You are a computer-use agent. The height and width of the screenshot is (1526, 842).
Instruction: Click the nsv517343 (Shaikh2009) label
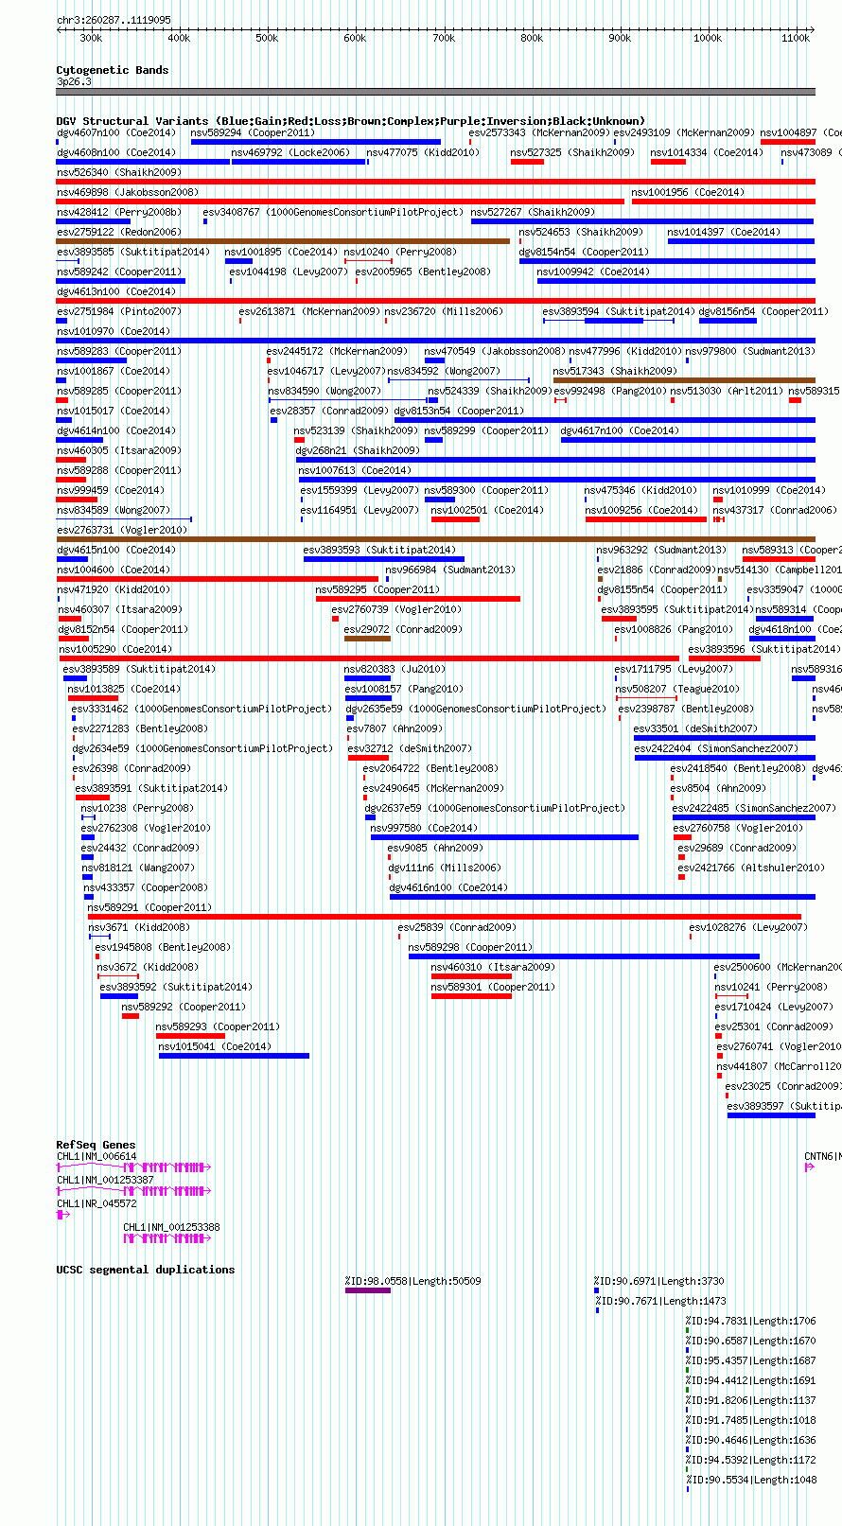615,371
